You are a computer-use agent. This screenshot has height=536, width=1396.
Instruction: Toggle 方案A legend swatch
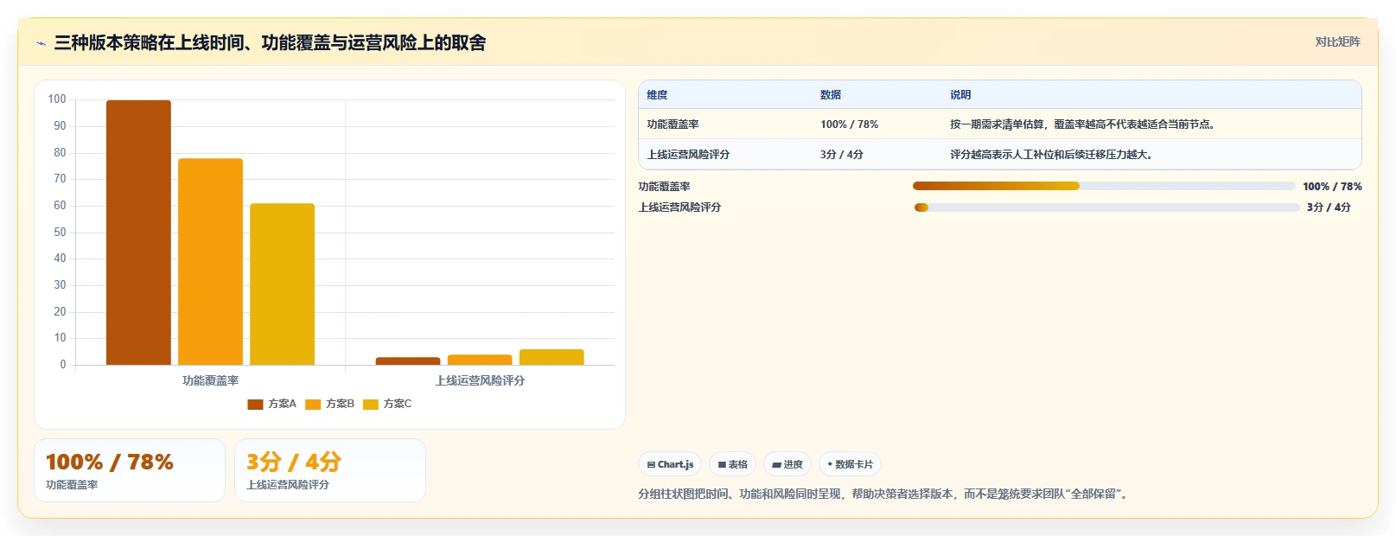(x=255, y=404)
